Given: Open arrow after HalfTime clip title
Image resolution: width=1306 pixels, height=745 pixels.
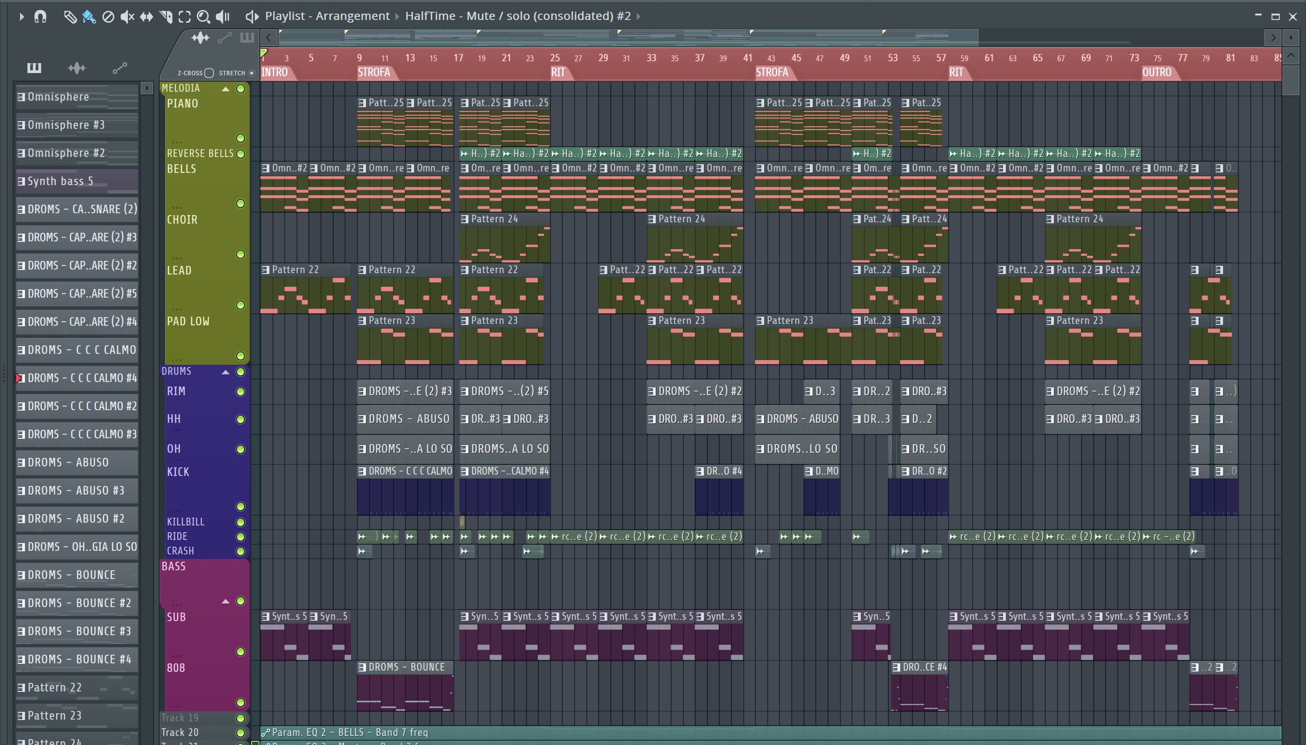Looking at the screenshot, I should 638,16.
